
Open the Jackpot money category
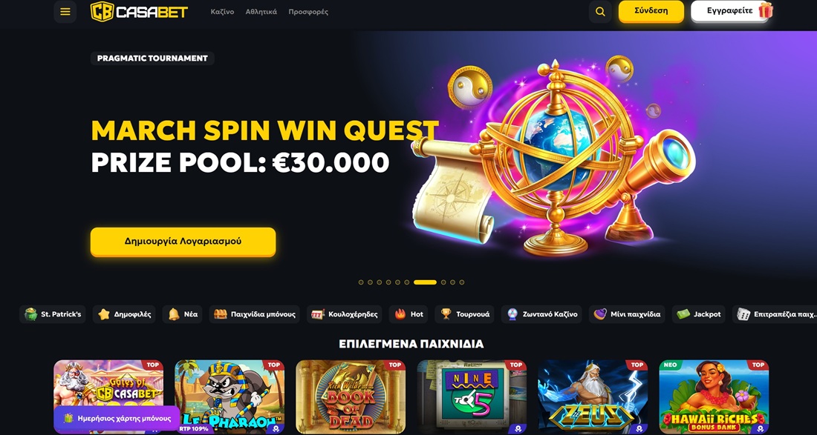click(699, 314)
